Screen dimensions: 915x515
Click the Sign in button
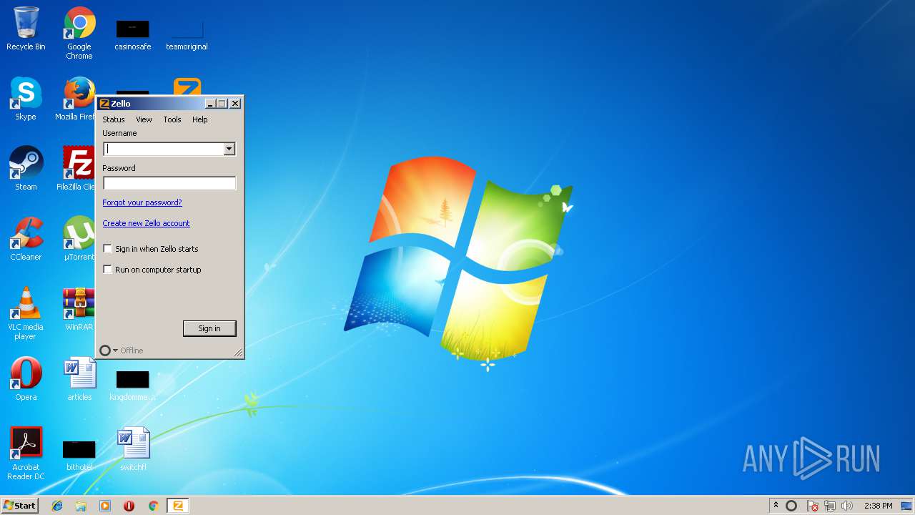[209, 328]
